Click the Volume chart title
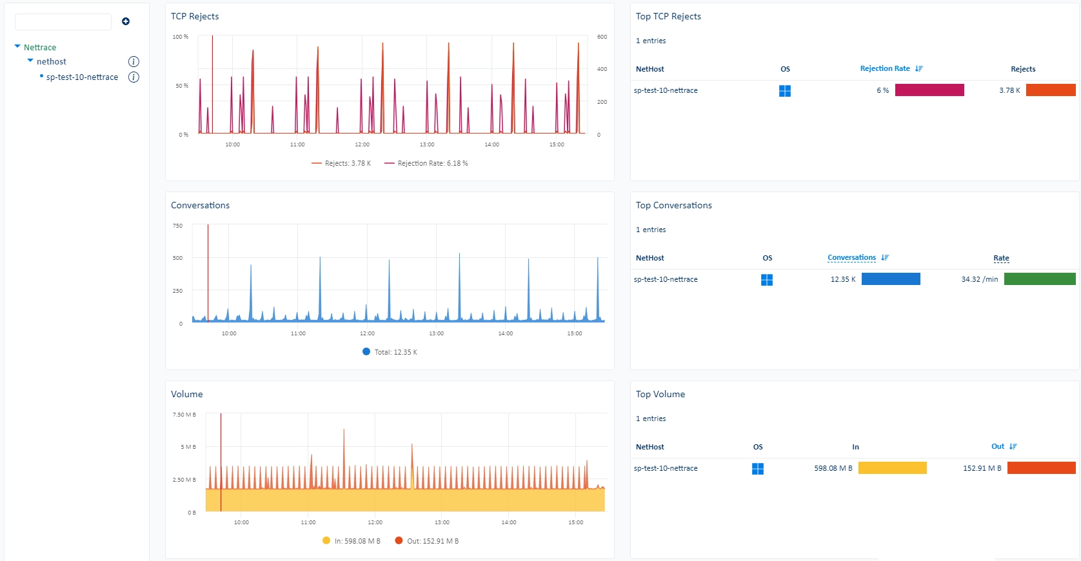The height and width of the screenshot is (561, 1081). pos(186,395)
